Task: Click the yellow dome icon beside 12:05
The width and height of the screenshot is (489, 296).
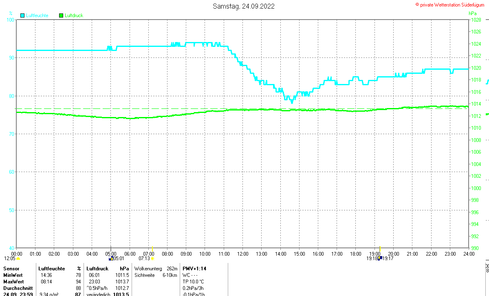Action: (x=18, y=258)
